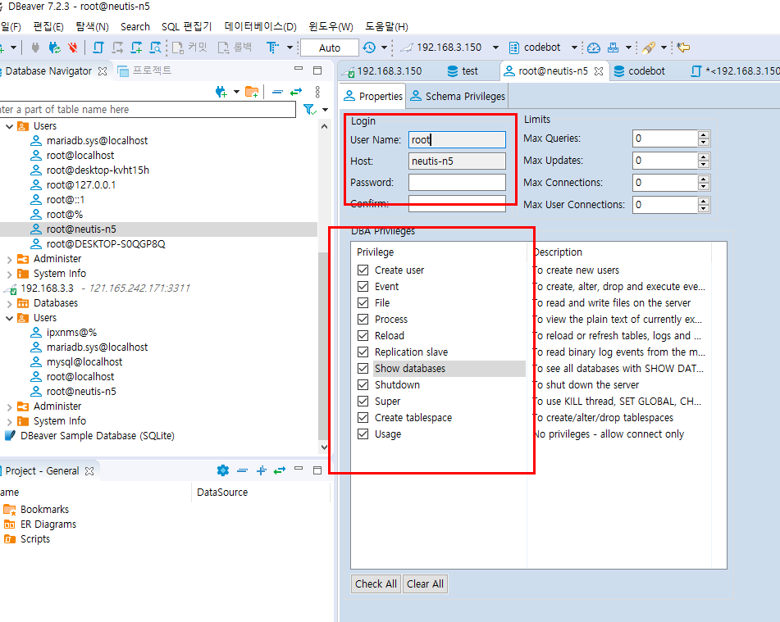The width and height of the screenshot is (780, 622).
Task: Select root@DESKTOP-S0QGP8Q user in tree
Action: [x=106, y=244]
